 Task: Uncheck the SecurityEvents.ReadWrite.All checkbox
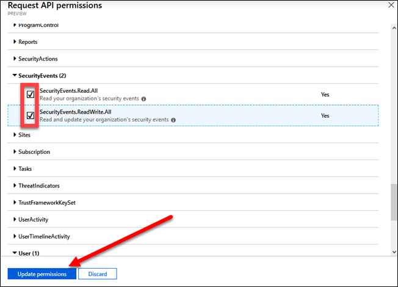pos(30,115)
